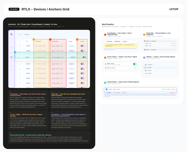Screen dimensions: 187x152
Task: Expand the 'Chain 2 — 4 anchors' group header
Action: [160, 50]
